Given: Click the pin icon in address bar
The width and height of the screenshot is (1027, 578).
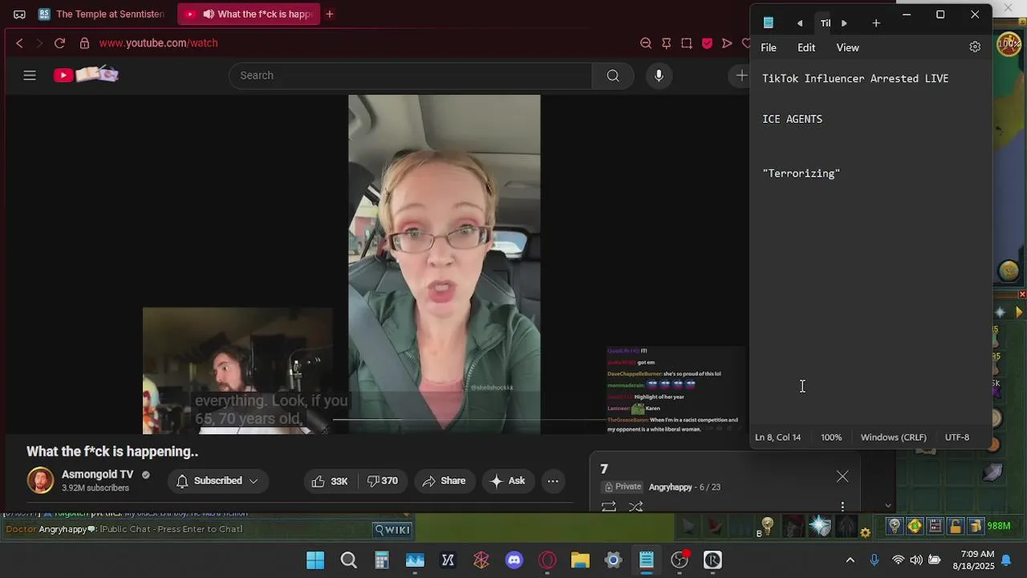Looking at the screenshot, I should [666, 43].
